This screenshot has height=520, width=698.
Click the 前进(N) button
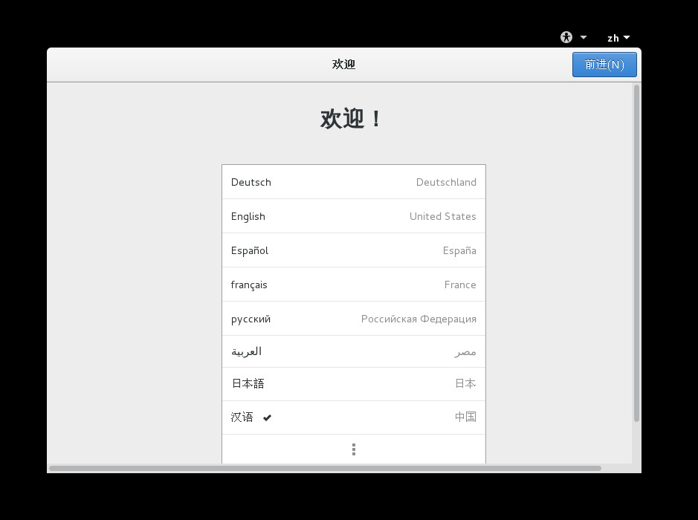(x=604, y=65)
